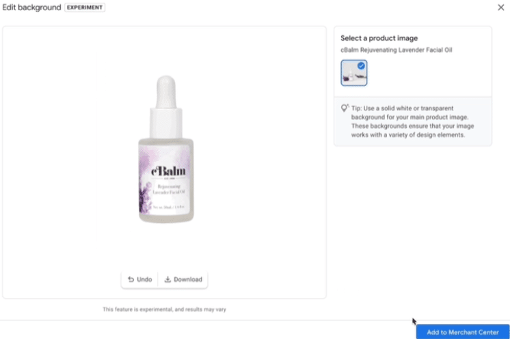Click the Undo arrow icon
The width and height of the screenshot is (510, 339).
click(131, 279)
